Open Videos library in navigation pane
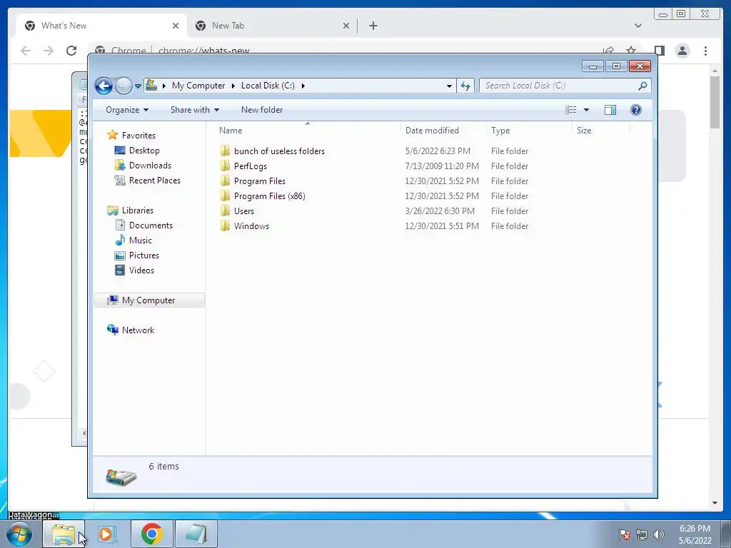 pos(141,270)
